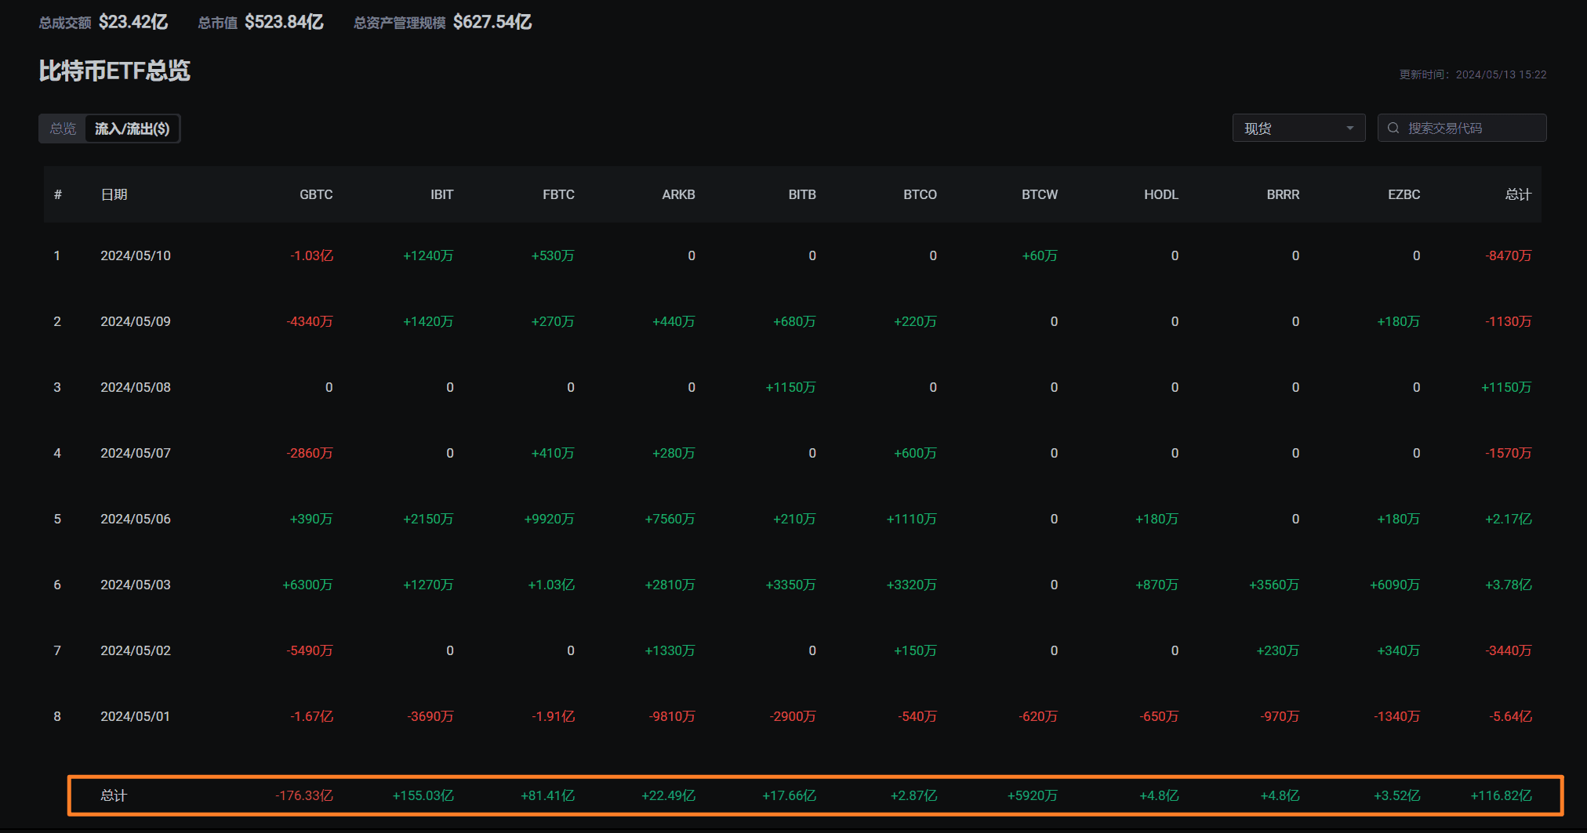This screenshot has height=833, width=1587.
Task: Click BTCO value +220万
Action: click(x=915, y=321)
